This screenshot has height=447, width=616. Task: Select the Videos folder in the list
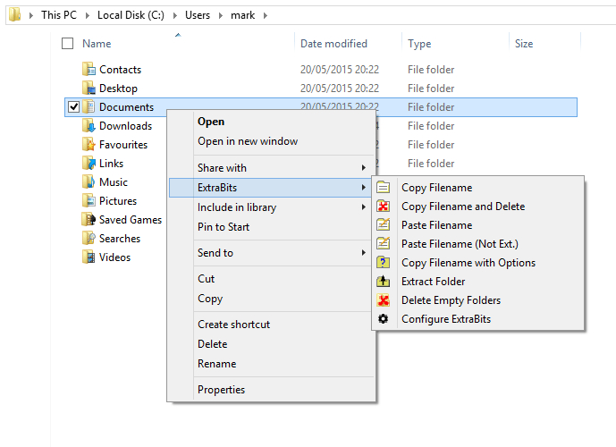tap(114, 257)
